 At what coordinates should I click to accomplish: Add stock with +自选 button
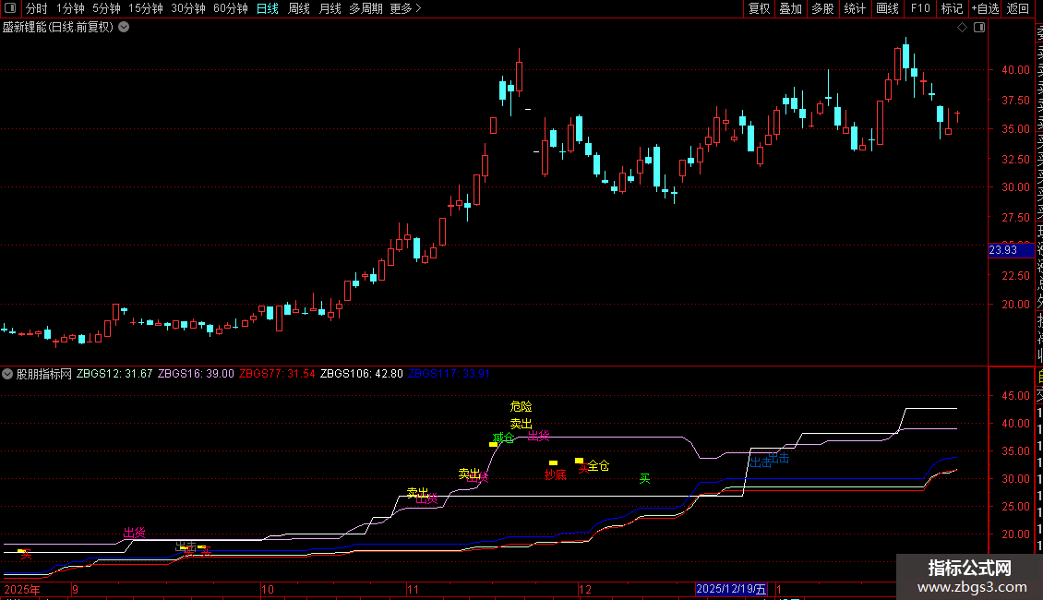[x=985, y=8]
